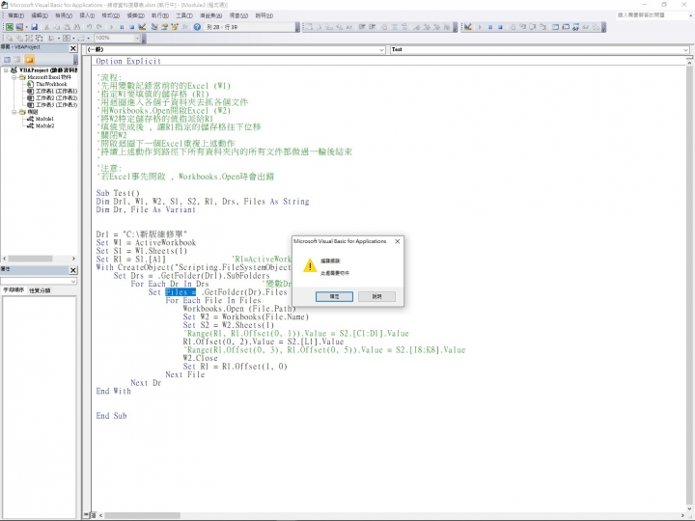Open Properties Window via toolbar icon
The height and width of the screenshot is (521, 695).
pos(164,27)
